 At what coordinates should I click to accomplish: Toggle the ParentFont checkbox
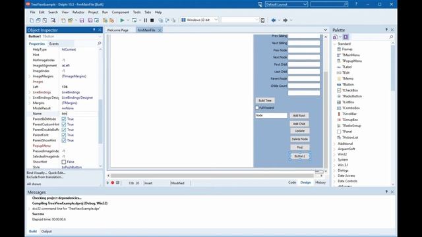tap(64, 135)
